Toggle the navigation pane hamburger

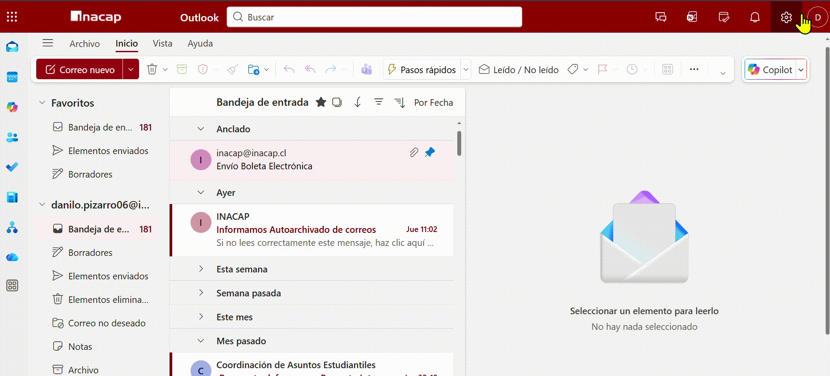pos(48,43)
